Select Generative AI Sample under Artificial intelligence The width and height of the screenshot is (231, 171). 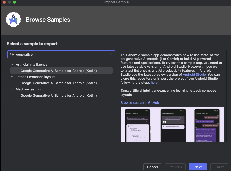(61, 71)
